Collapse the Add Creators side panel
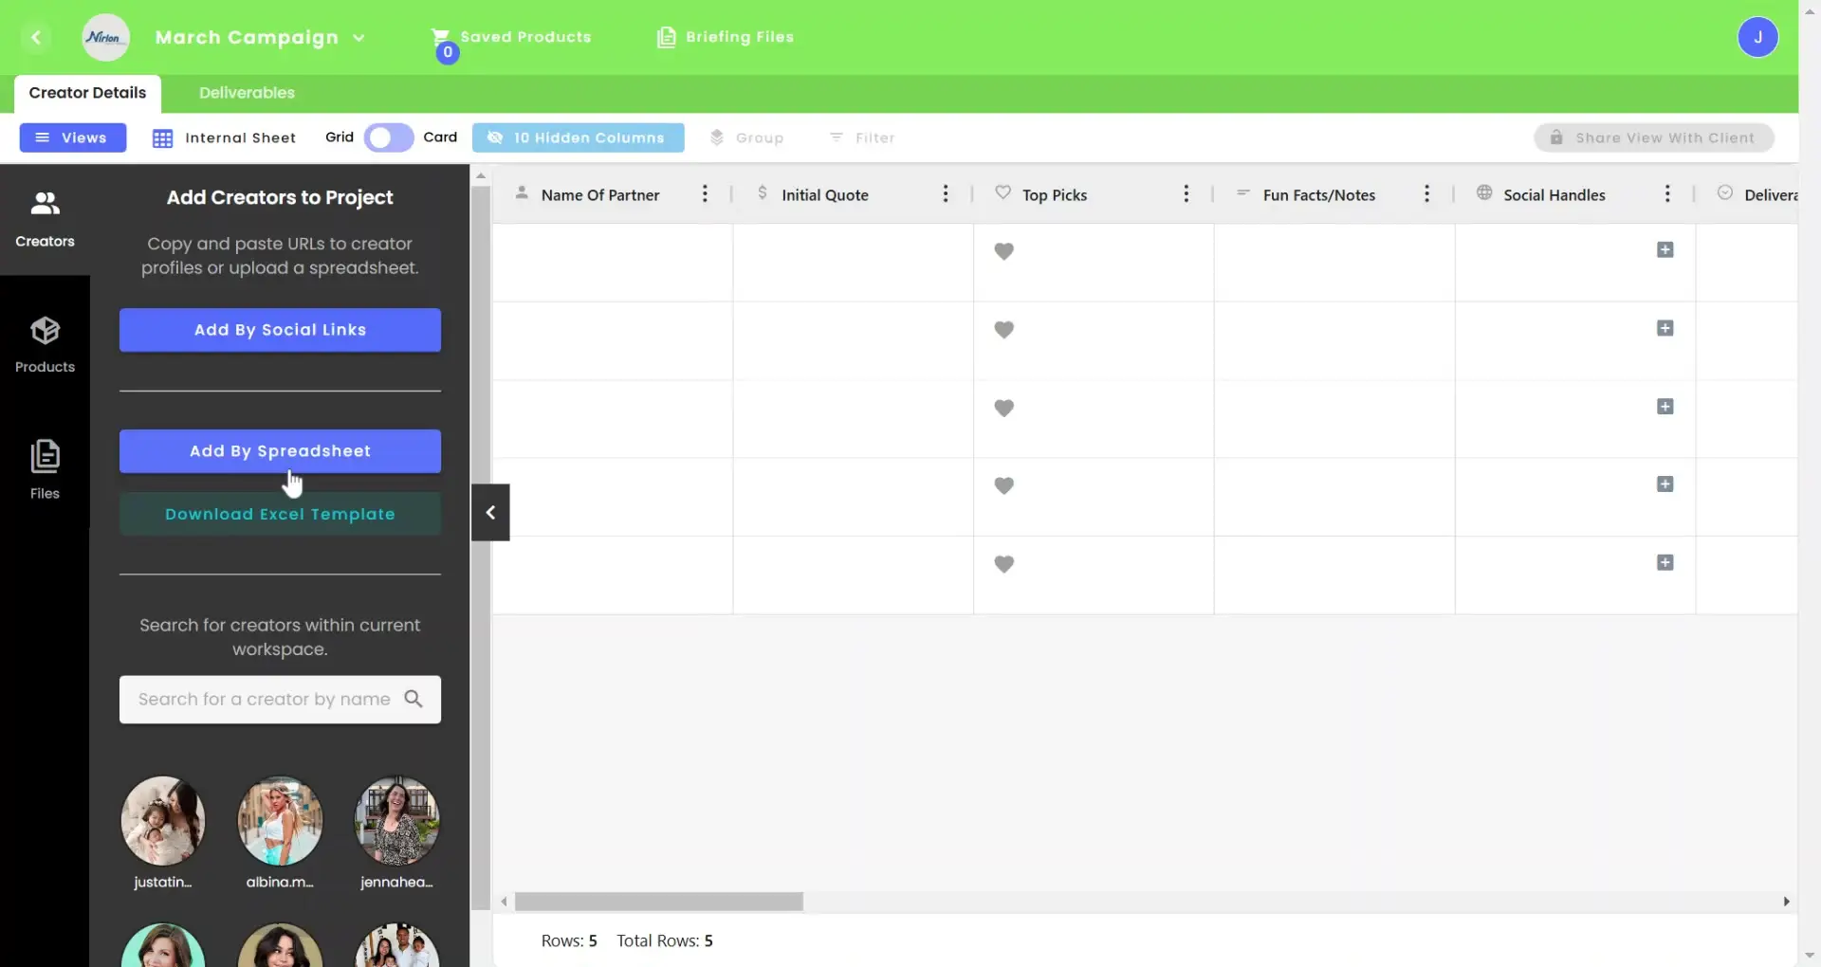 pos(489,512)
